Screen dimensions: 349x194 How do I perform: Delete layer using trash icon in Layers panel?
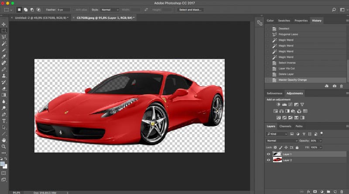pyautogui.click(x=341, y=191)
